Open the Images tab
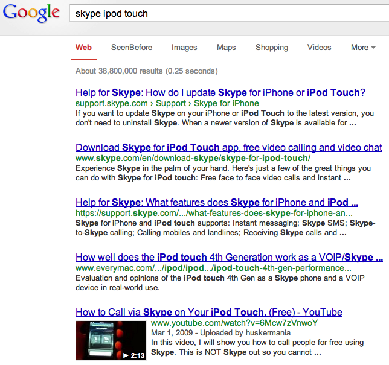 [x=184, y=47]
